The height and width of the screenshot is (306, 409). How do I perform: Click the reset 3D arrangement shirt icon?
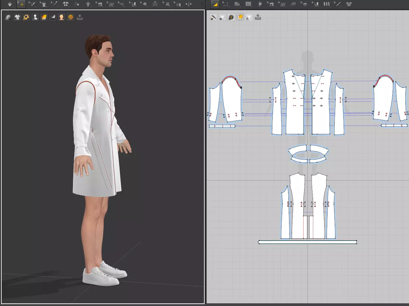pyautogui.click(x=43, y=4)
